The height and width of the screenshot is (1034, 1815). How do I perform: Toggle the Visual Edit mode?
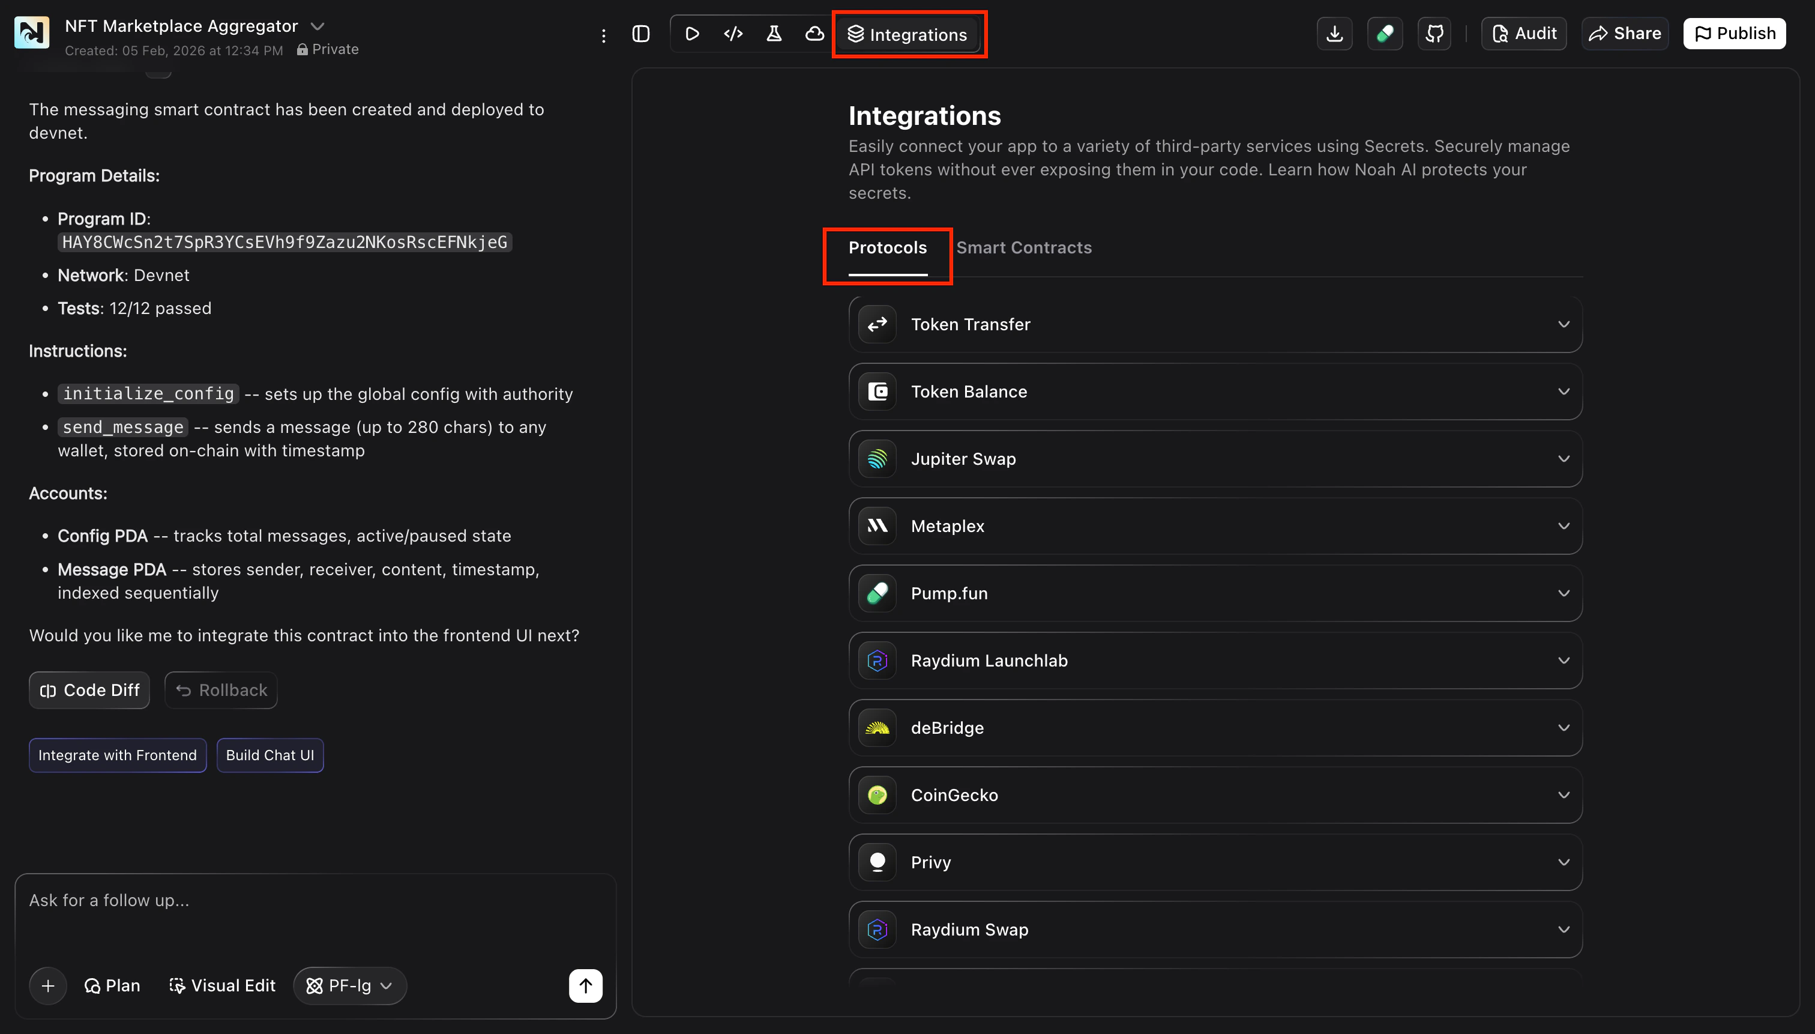[222, 985]
